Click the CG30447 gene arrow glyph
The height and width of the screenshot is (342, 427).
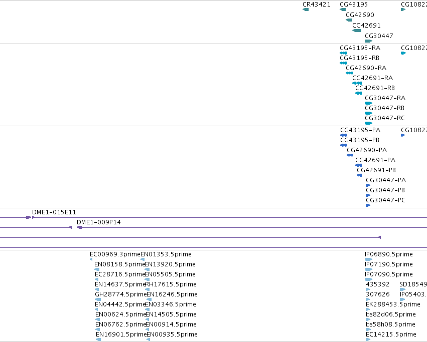coord(368,41)
